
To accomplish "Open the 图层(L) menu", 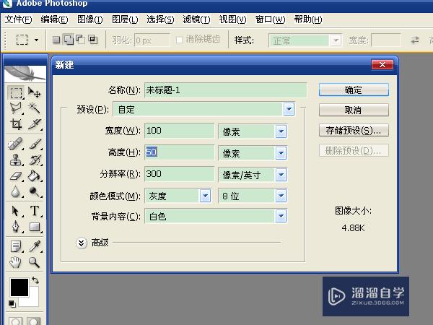I will pyautogui.click(x=125, y=19).
